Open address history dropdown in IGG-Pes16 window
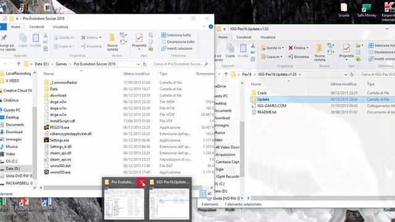 tap(346, 74)
